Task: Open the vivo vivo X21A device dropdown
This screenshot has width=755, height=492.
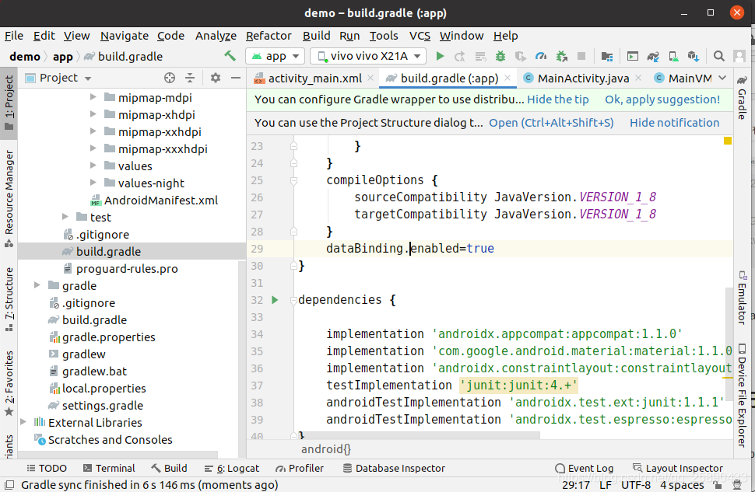Action: click(368, 56)
